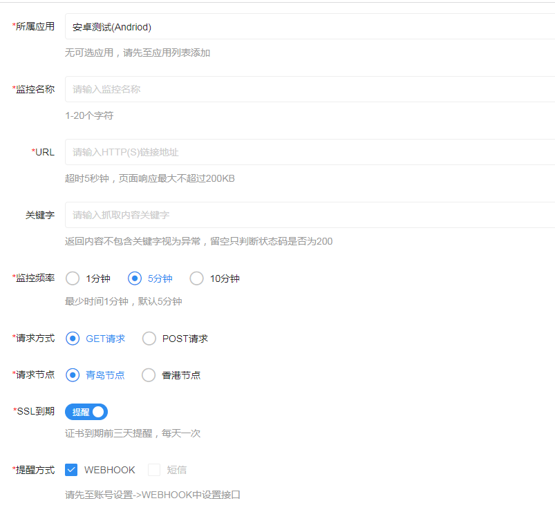This screenshot has width=555, height=512.
Task: Click the hint text 无可选应用，请先至应用列表添加
Action: (138, 53)
